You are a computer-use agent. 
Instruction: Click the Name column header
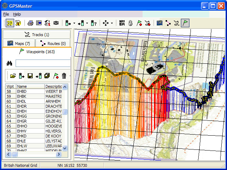(x=30, y=86)
